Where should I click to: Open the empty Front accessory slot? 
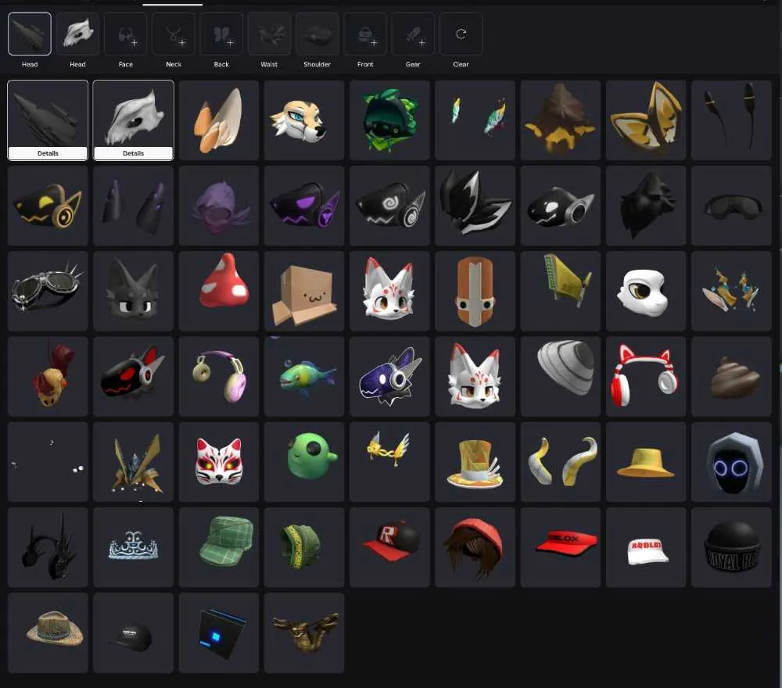pos(365,34)
